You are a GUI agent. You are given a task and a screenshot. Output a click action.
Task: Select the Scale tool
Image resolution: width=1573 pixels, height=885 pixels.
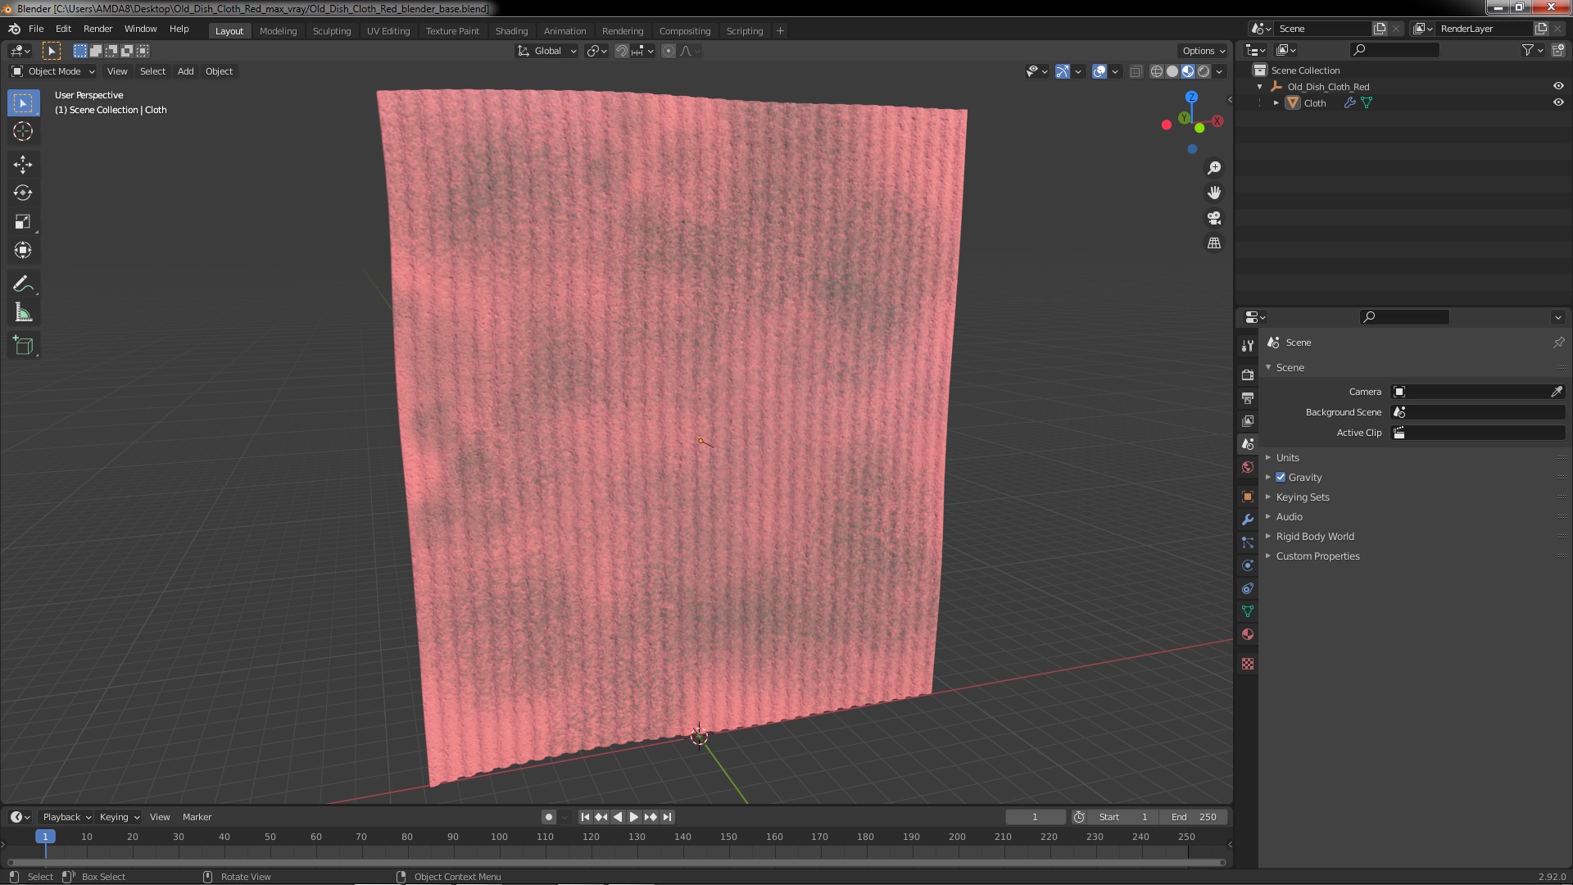(23, 222)
